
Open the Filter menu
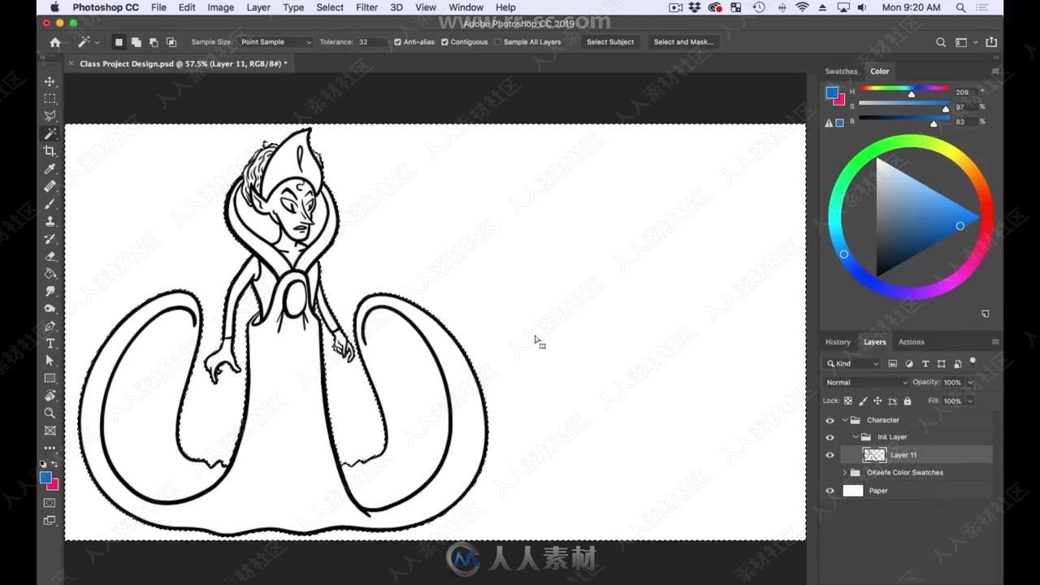point(366,7)
